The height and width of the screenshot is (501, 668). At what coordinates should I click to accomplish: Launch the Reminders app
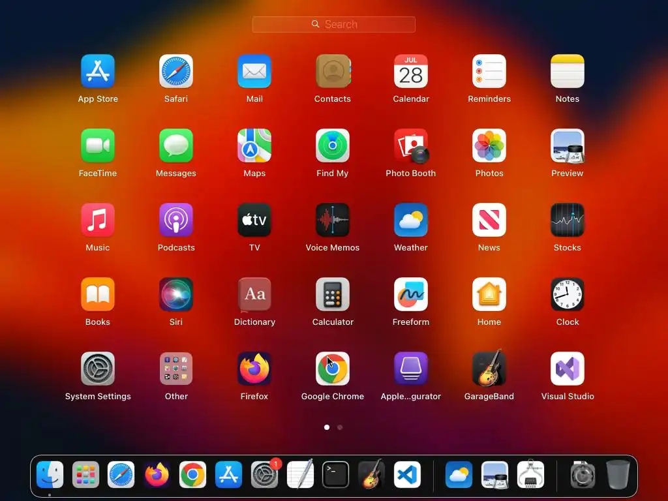pos(489,71)
